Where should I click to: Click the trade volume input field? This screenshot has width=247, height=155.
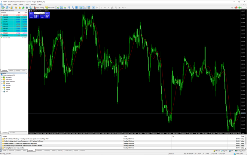pos(40,13)
